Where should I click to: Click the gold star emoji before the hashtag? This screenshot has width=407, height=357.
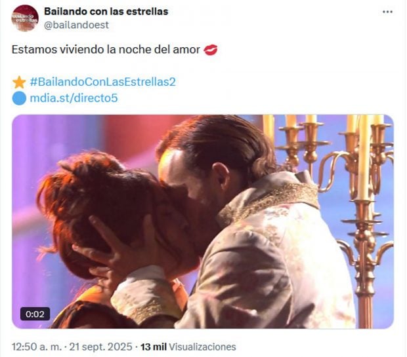tap(19, 83)
